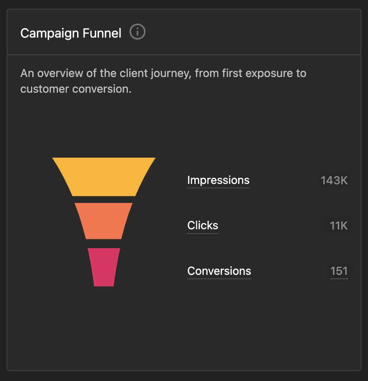Click the word "Campaign" in the title
Image resolution: width=368 pixels, height=381 pixels.
point(50,33)
